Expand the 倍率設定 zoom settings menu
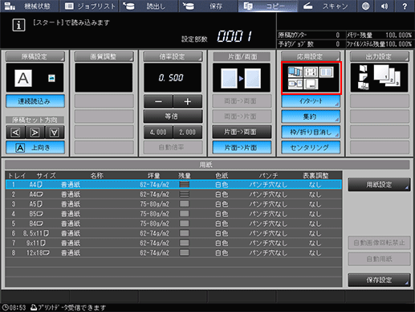Viewport: 415px width, 312px height. [x=173, y=56]
